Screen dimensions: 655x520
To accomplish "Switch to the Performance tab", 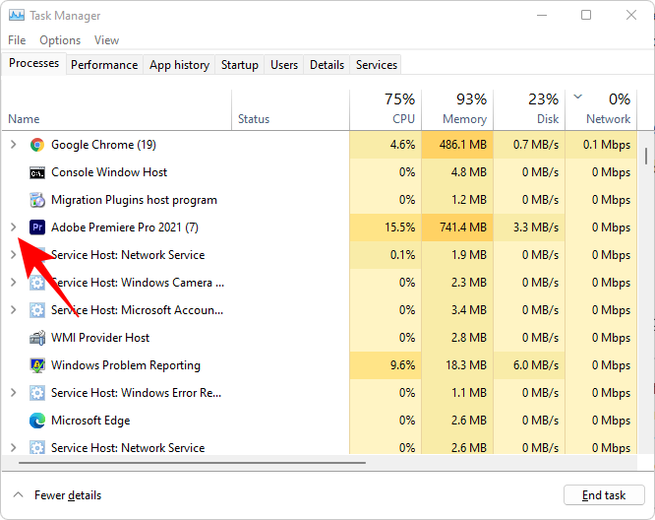I will click(104, 65).
